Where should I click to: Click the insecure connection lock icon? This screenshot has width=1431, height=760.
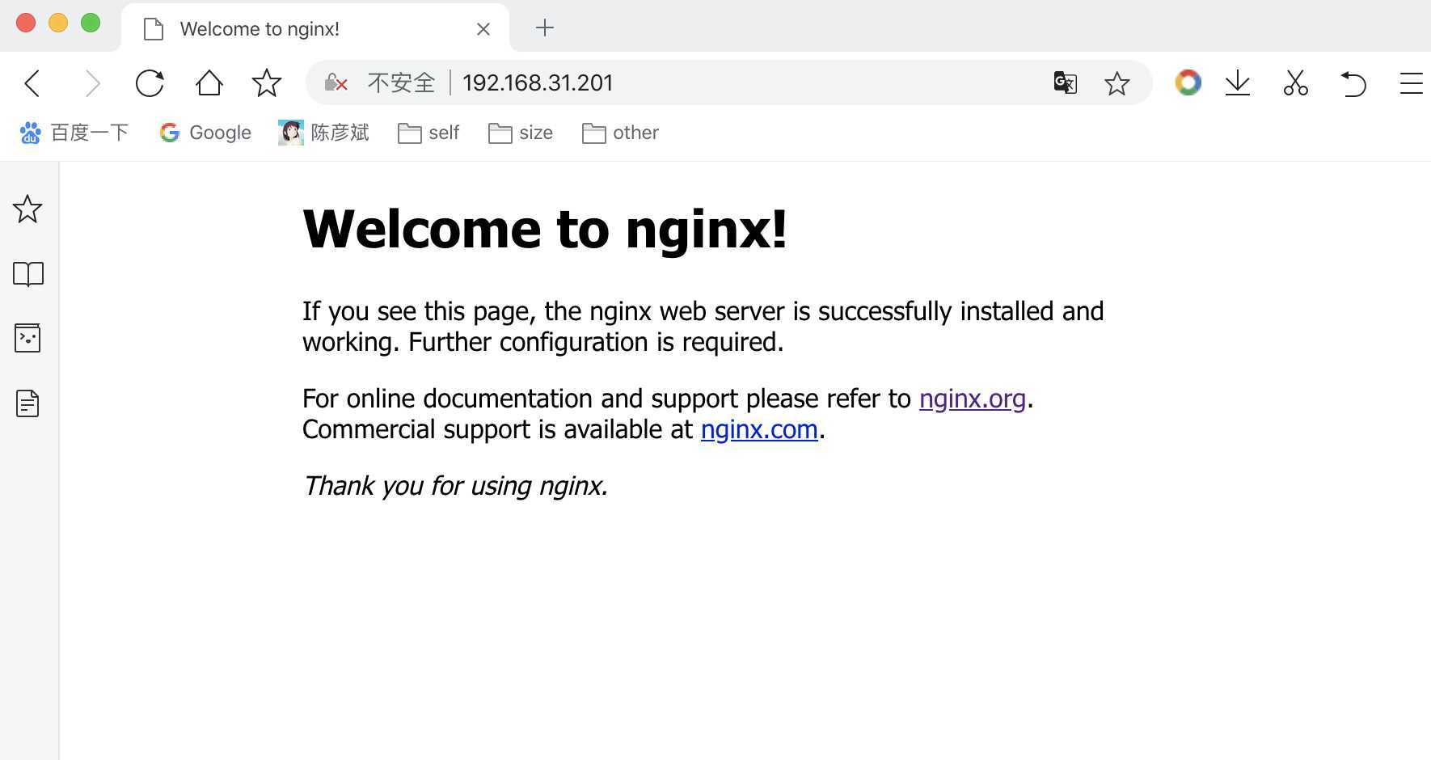pos(336,82)
